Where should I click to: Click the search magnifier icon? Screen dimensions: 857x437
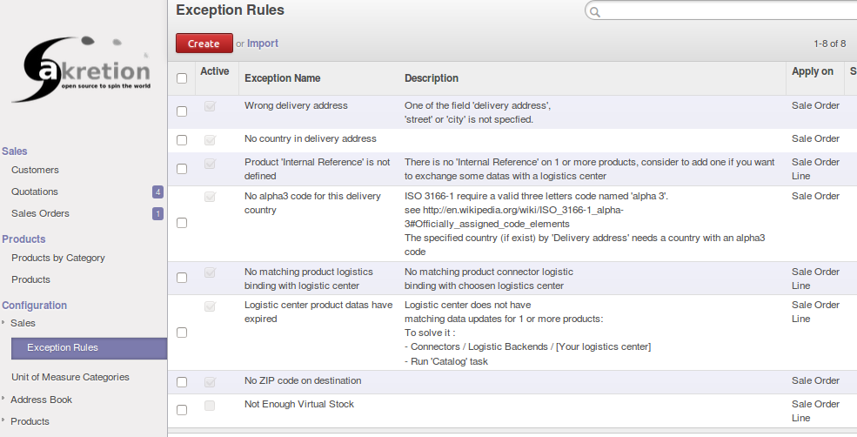[x=595, y=12]
